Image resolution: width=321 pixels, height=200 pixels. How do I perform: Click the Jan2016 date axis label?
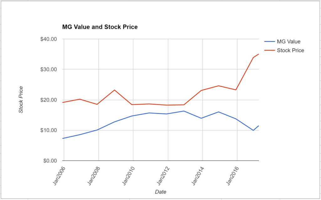click(233, 176)
